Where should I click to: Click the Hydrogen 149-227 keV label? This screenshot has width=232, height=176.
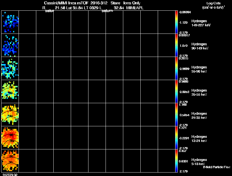point(201,23)
